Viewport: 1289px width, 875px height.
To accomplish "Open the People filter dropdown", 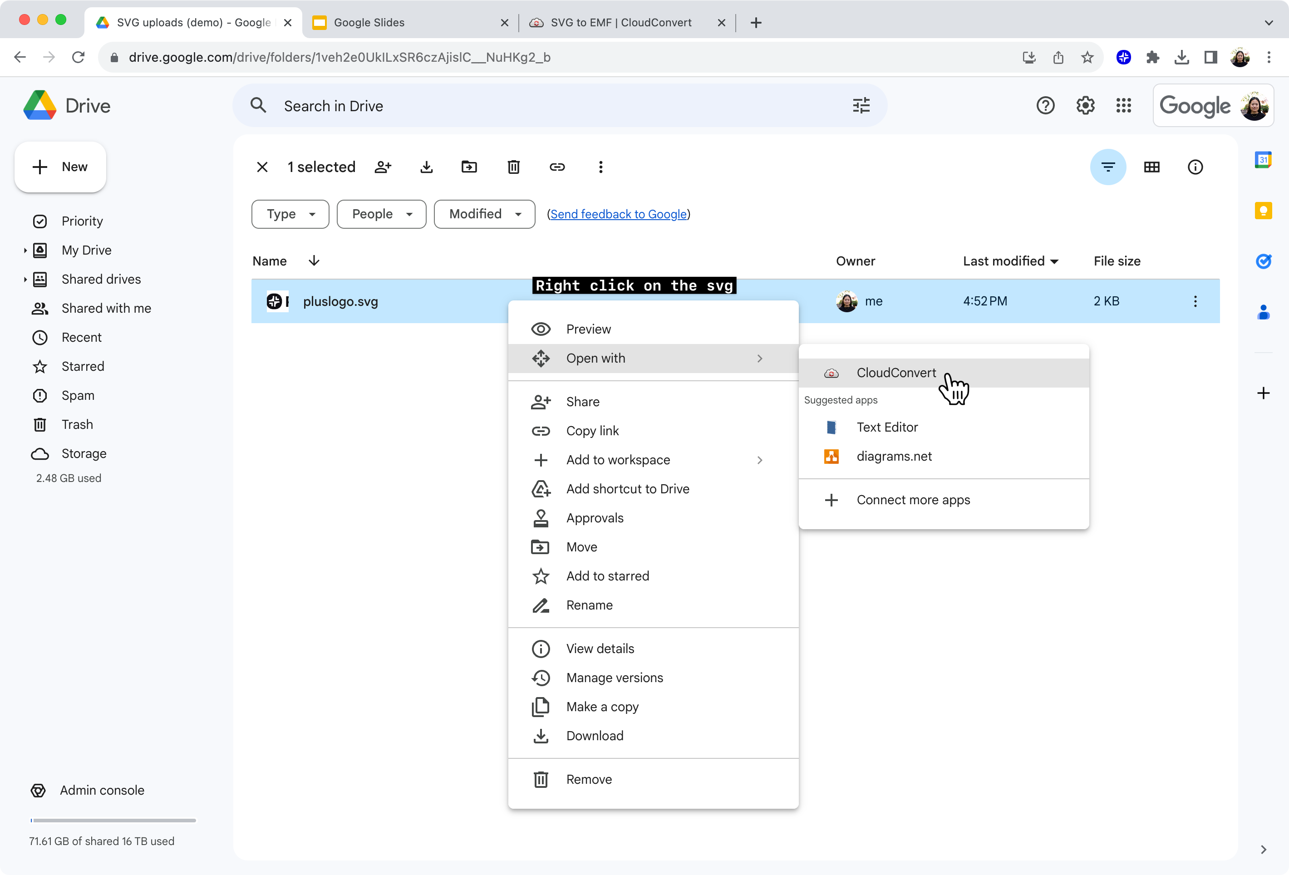I will pyautogui.click(x=381, y=214).
